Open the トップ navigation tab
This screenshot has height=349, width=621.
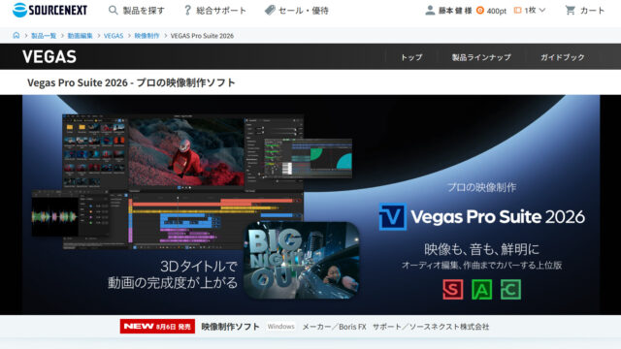(411, 57)
